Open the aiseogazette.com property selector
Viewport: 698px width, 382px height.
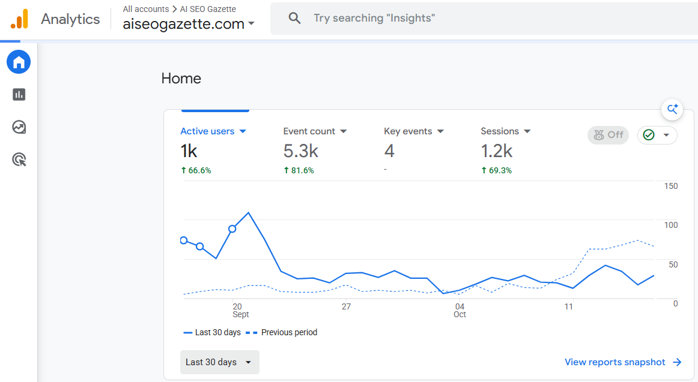coord(188,23)
